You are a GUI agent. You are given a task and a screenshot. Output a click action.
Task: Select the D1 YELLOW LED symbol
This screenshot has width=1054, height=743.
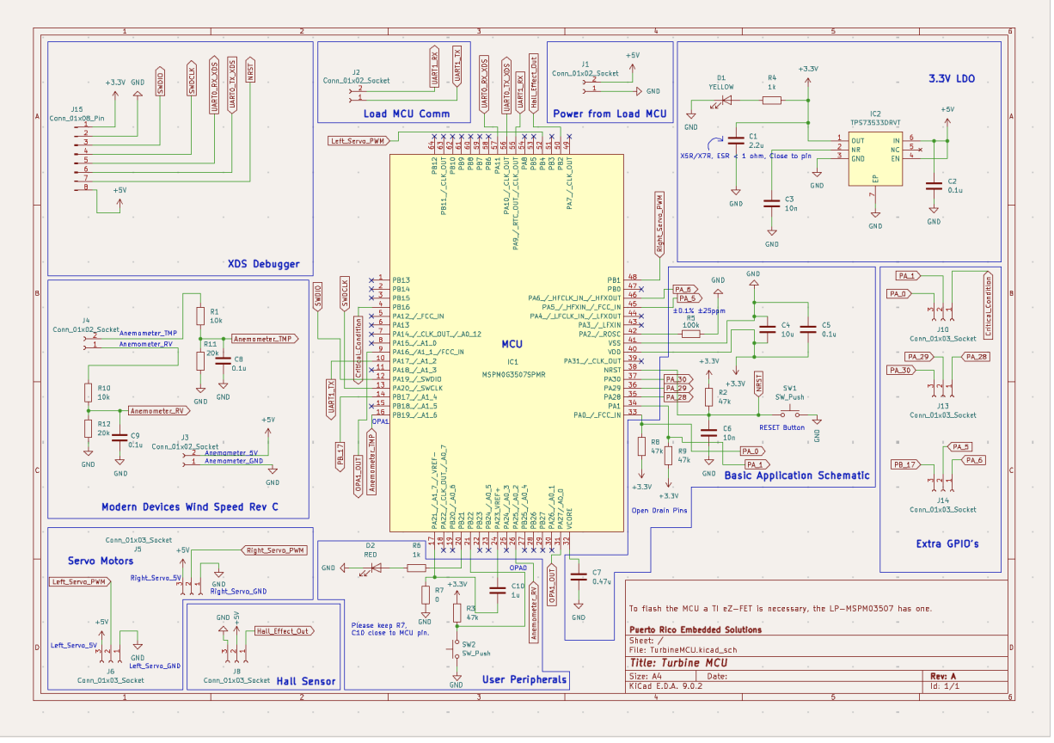pos(726,101)
